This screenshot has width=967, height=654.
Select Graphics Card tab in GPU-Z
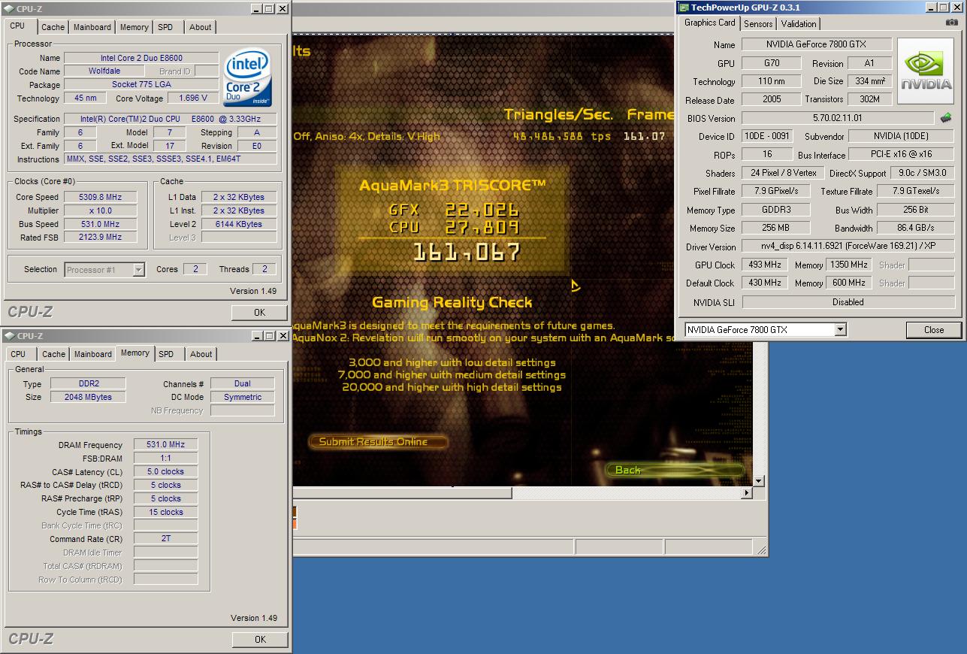pyautogui.click(x=710, y=23)
